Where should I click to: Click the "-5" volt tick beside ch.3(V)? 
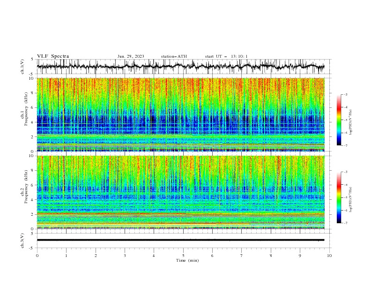click(32, 248)
